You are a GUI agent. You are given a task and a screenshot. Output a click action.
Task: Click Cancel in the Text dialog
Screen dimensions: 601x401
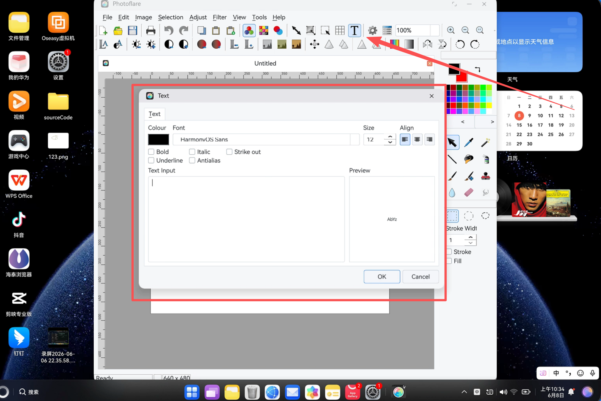pos(420,277)
